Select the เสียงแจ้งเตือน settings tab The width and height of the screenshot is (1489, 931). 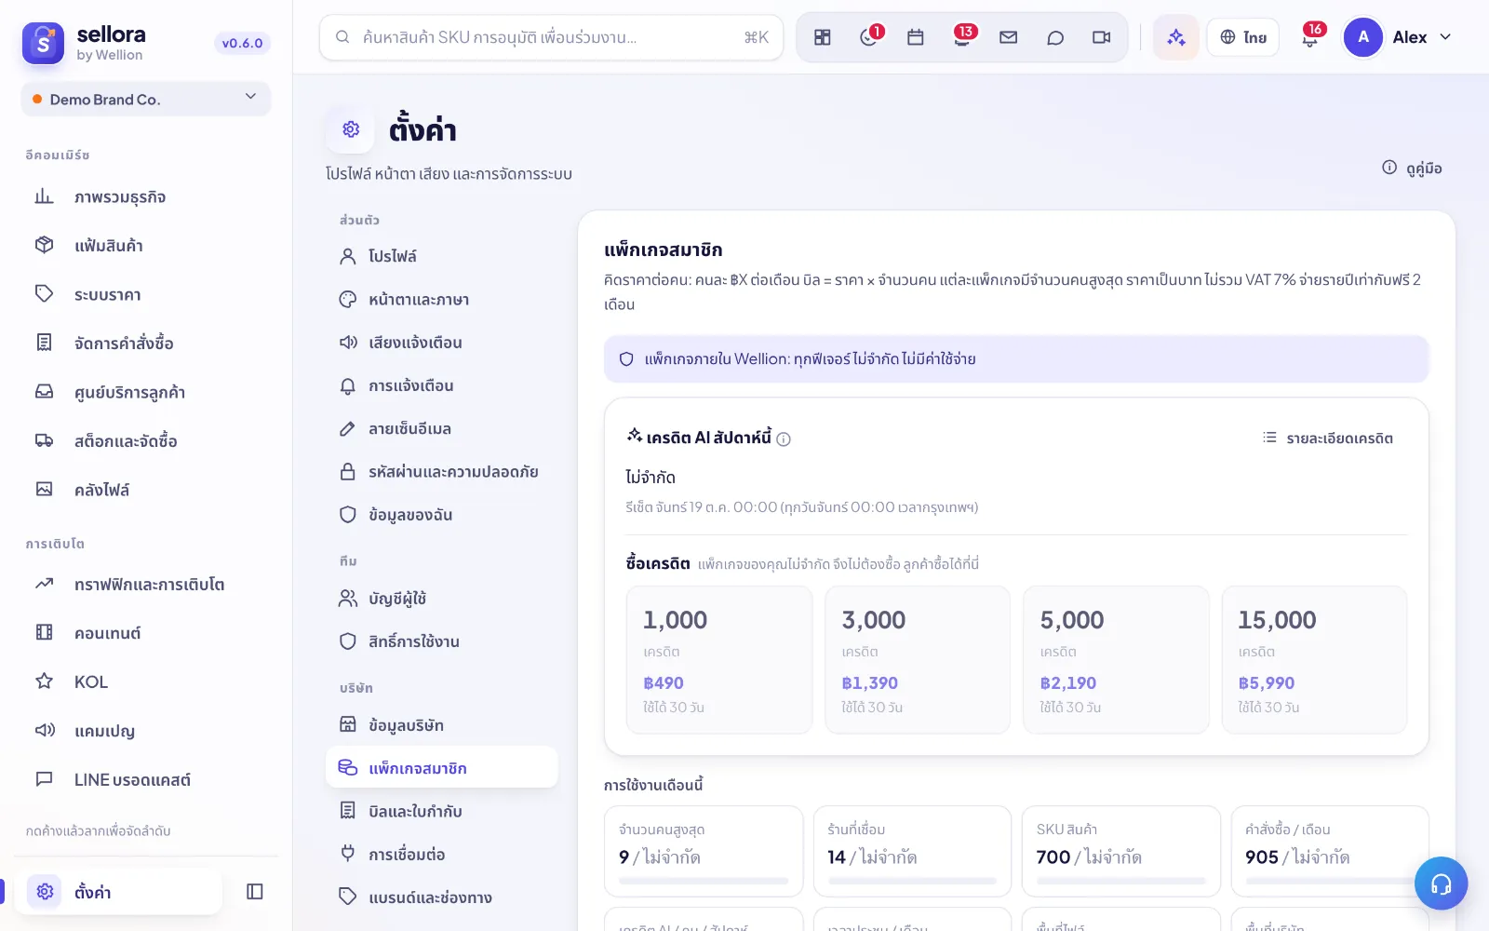tap(442, 343)
